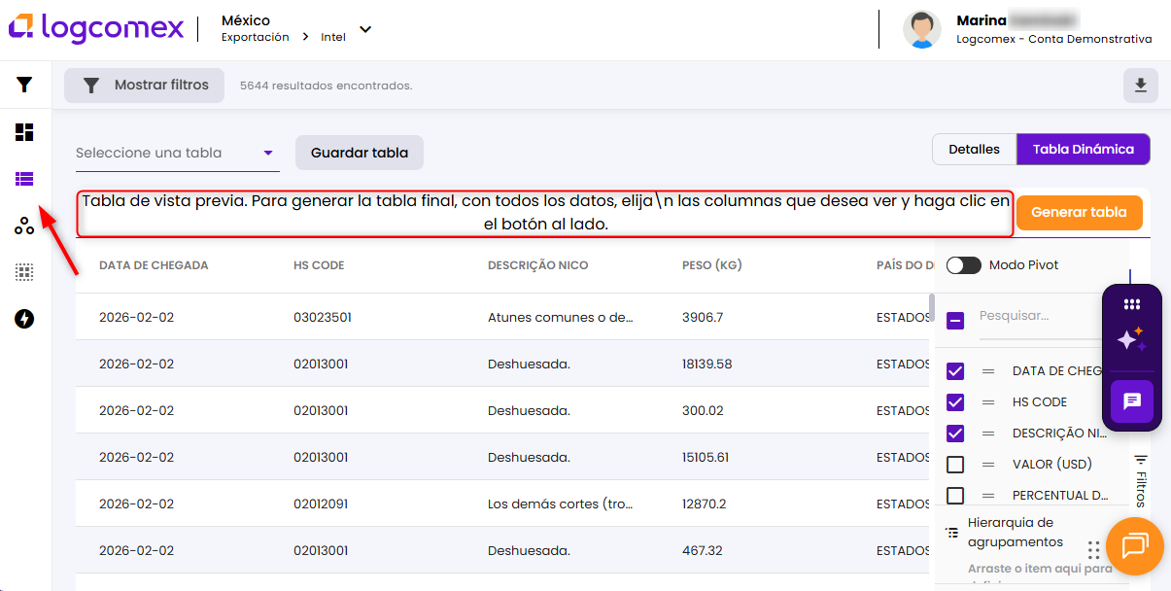Switch to the Tabla Dinámica tab

click(x=1083, y=150)
